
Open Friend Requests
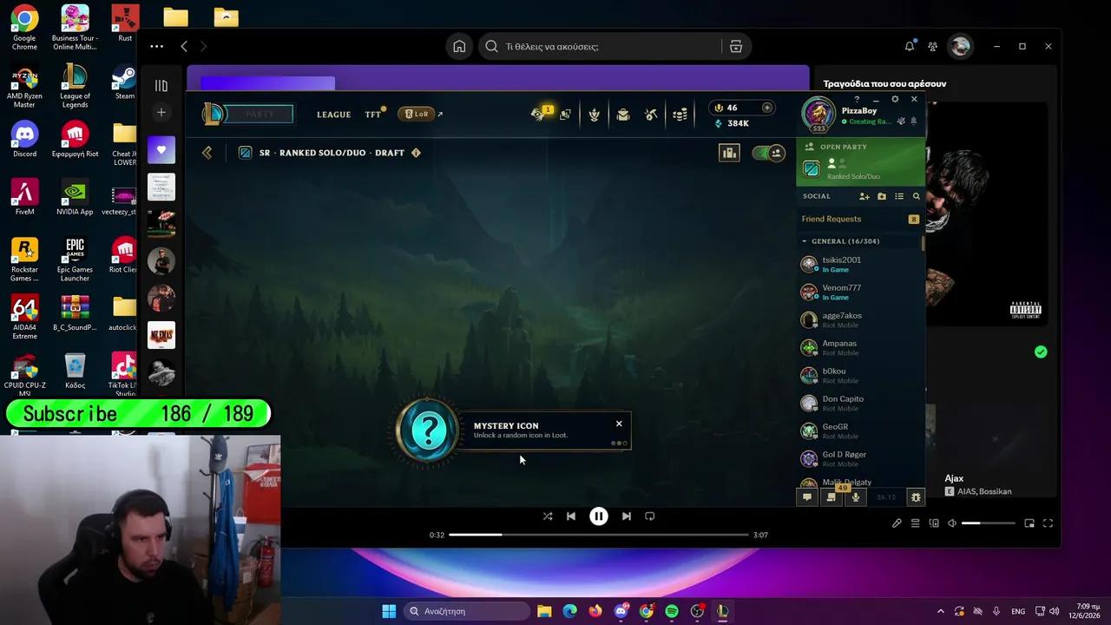point(859,219)
